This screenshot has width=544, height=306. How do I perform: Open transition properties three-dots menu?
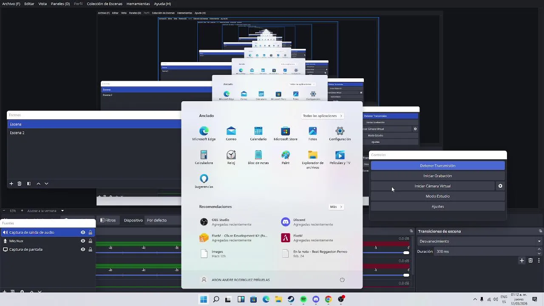(x=539, y=261)
